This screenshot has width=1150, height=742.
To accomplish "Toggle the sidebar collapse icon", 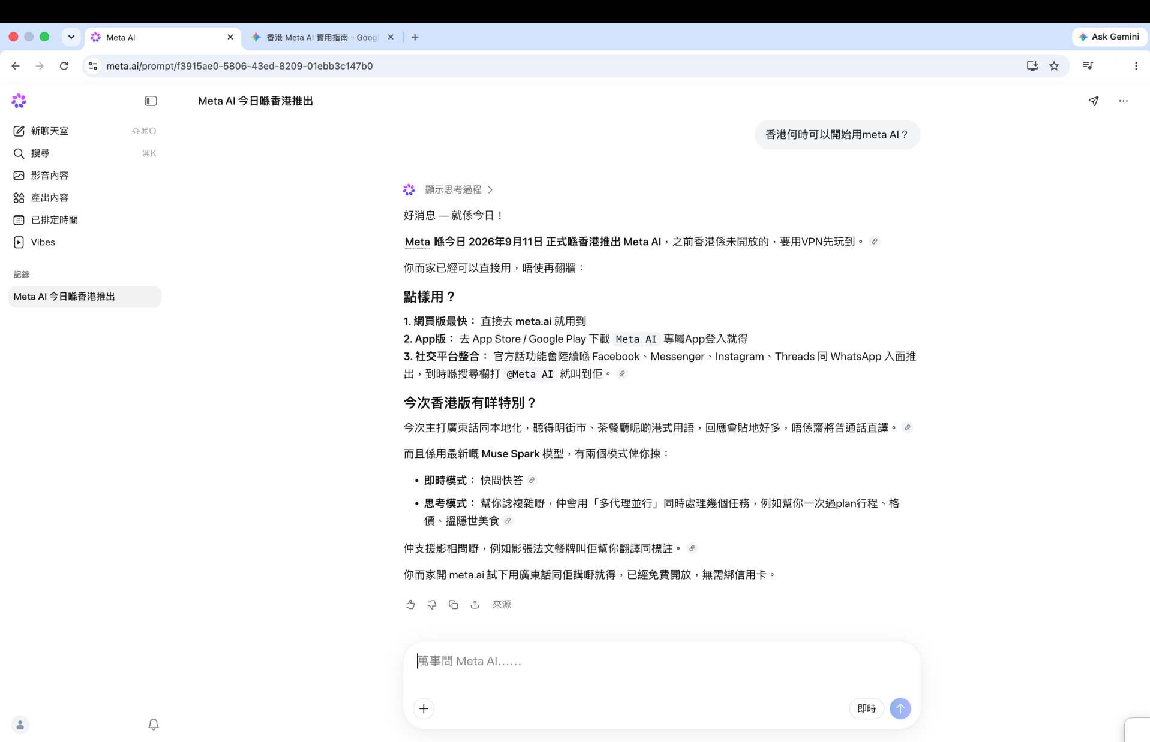I will [x=151, y=101].
